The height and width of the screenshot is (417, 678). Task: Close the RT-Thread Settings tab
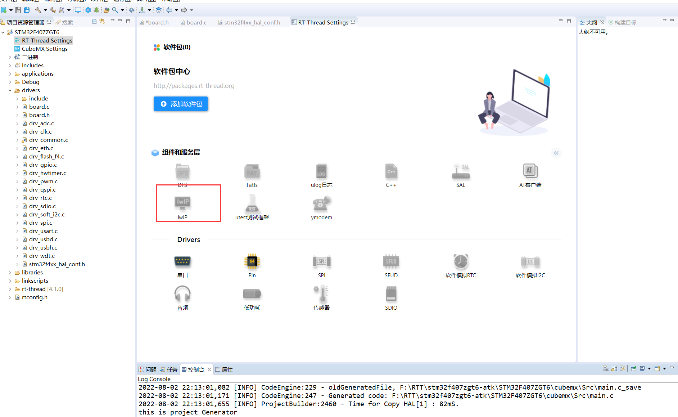pos(353,22)
